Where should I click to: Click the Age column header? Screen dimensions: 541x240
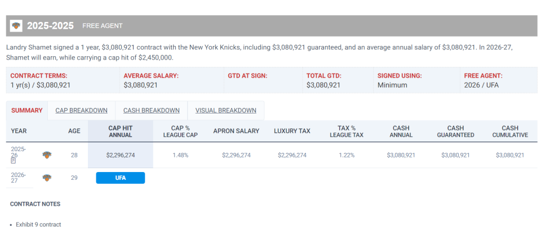click(74, 131)
